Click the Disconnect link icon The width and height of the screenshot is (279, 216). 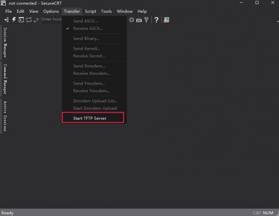(x=36, y=20)
